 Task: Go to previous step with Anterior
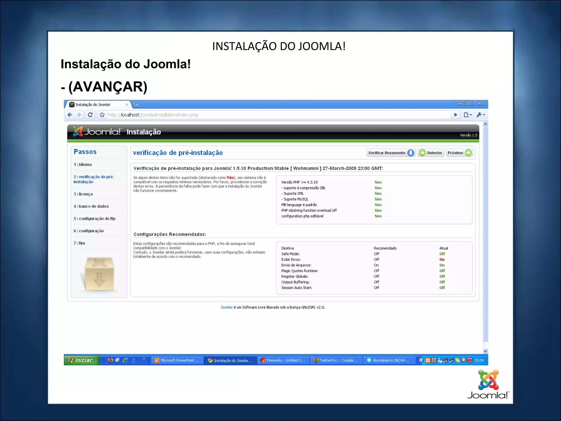(431, 153)
